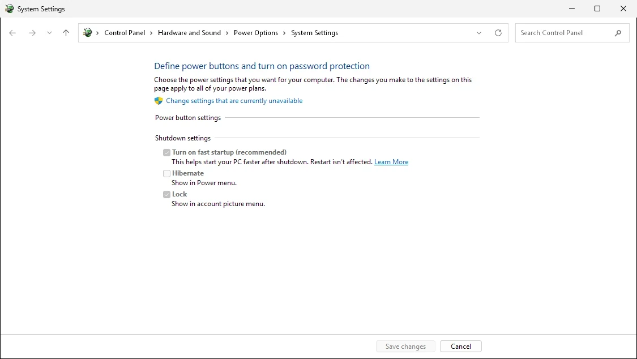Expand chevron after Power Options breadcrumb

[284, 33]
